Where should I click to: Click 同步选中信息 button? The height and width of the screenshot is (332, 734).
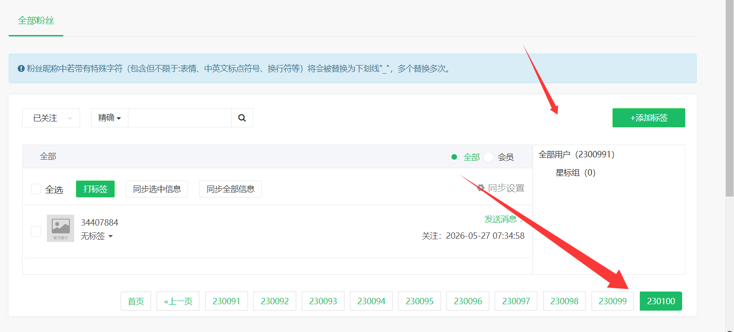click(157, 189)
